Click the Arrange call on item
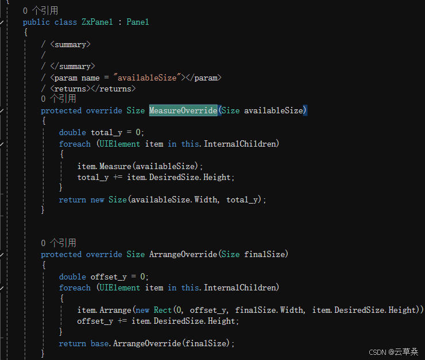The width and height of the screenshot is (425, 360). click(x=115, y=311)
